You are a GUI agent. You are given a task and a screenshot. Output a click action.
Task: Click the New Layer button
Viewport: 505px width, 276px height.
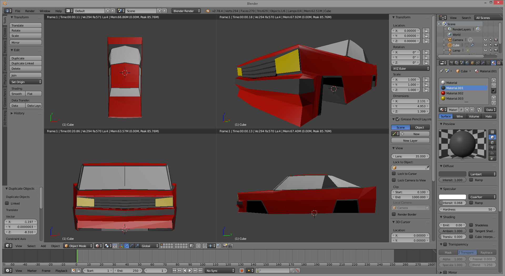(x=410, y=141)
